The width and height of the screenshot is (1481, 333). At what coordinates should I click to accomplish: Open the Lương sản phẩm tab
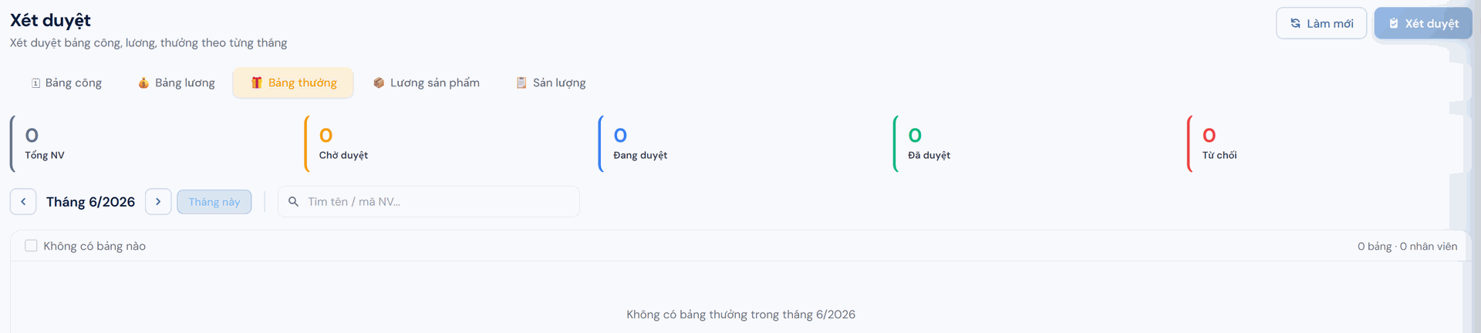427,83
